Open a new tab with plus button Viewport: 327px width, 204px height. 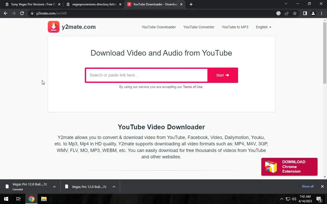[x=191, y=4]
